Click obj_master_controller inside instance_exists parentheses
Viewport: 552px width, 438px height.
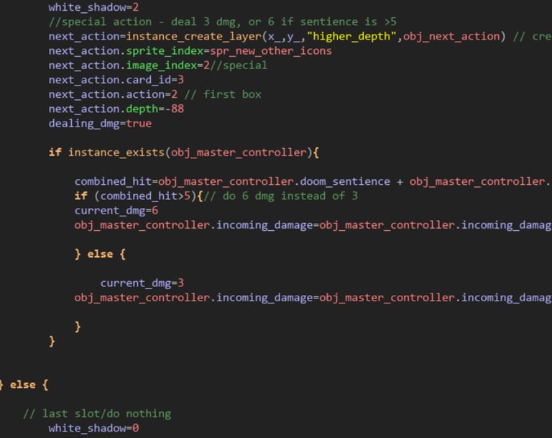[239, 152]
